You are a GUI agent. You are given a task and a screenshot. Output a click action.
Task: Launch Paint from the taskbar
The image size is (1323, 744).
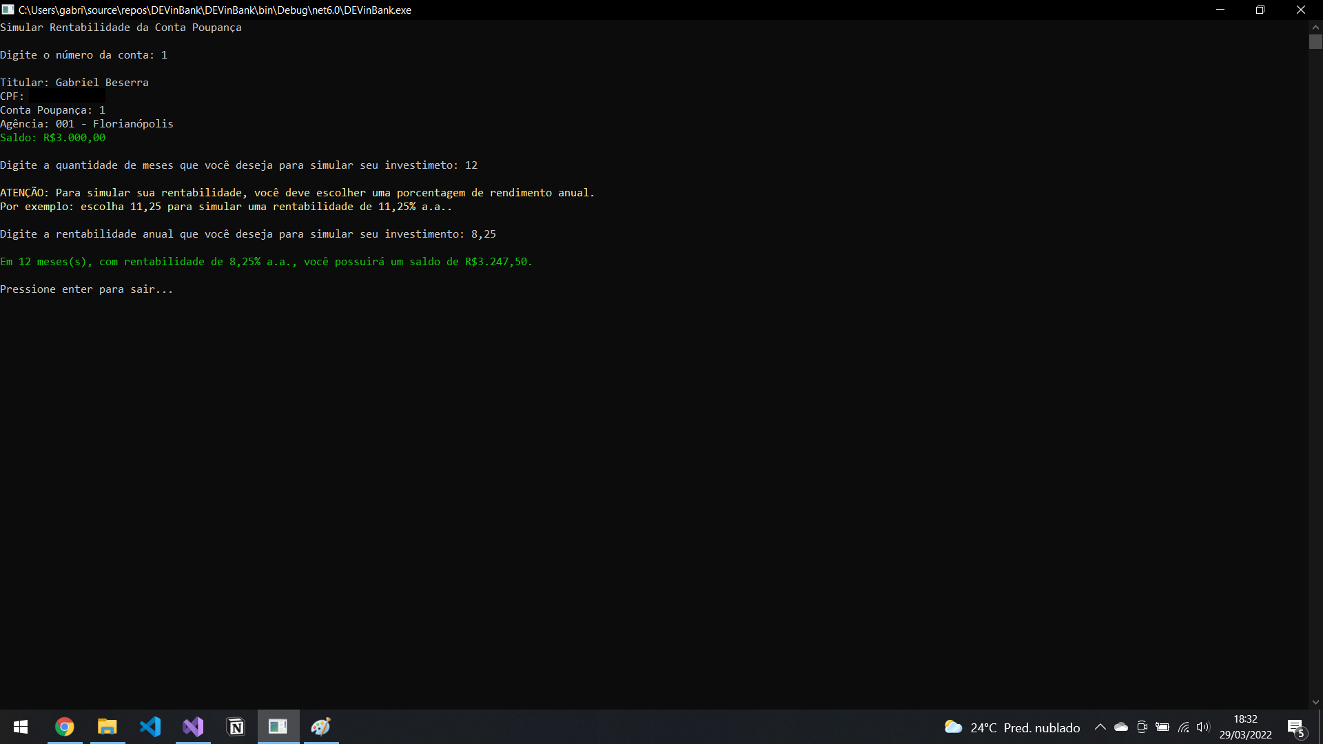[320, 727]
